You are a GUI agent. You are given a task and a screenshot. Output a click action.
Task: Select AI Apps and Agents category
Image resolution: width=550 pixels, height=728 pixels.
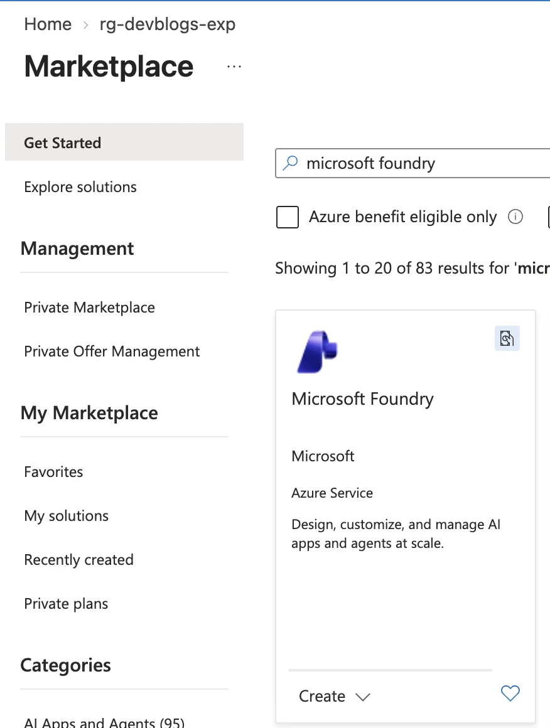click(x=104, y=722)
